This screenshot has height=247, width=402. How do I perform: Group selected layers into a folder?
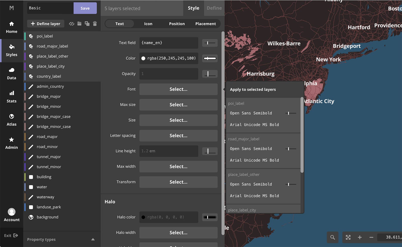pos(79,24)
